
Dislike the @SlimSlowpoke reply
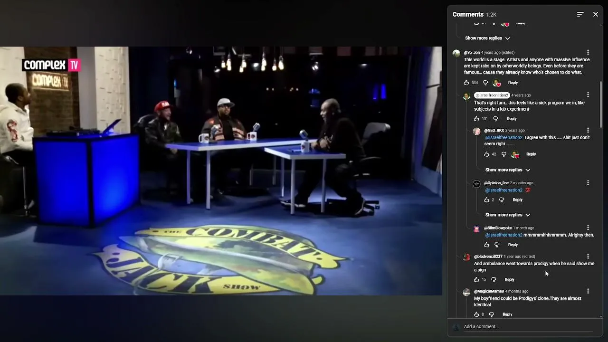497,245
